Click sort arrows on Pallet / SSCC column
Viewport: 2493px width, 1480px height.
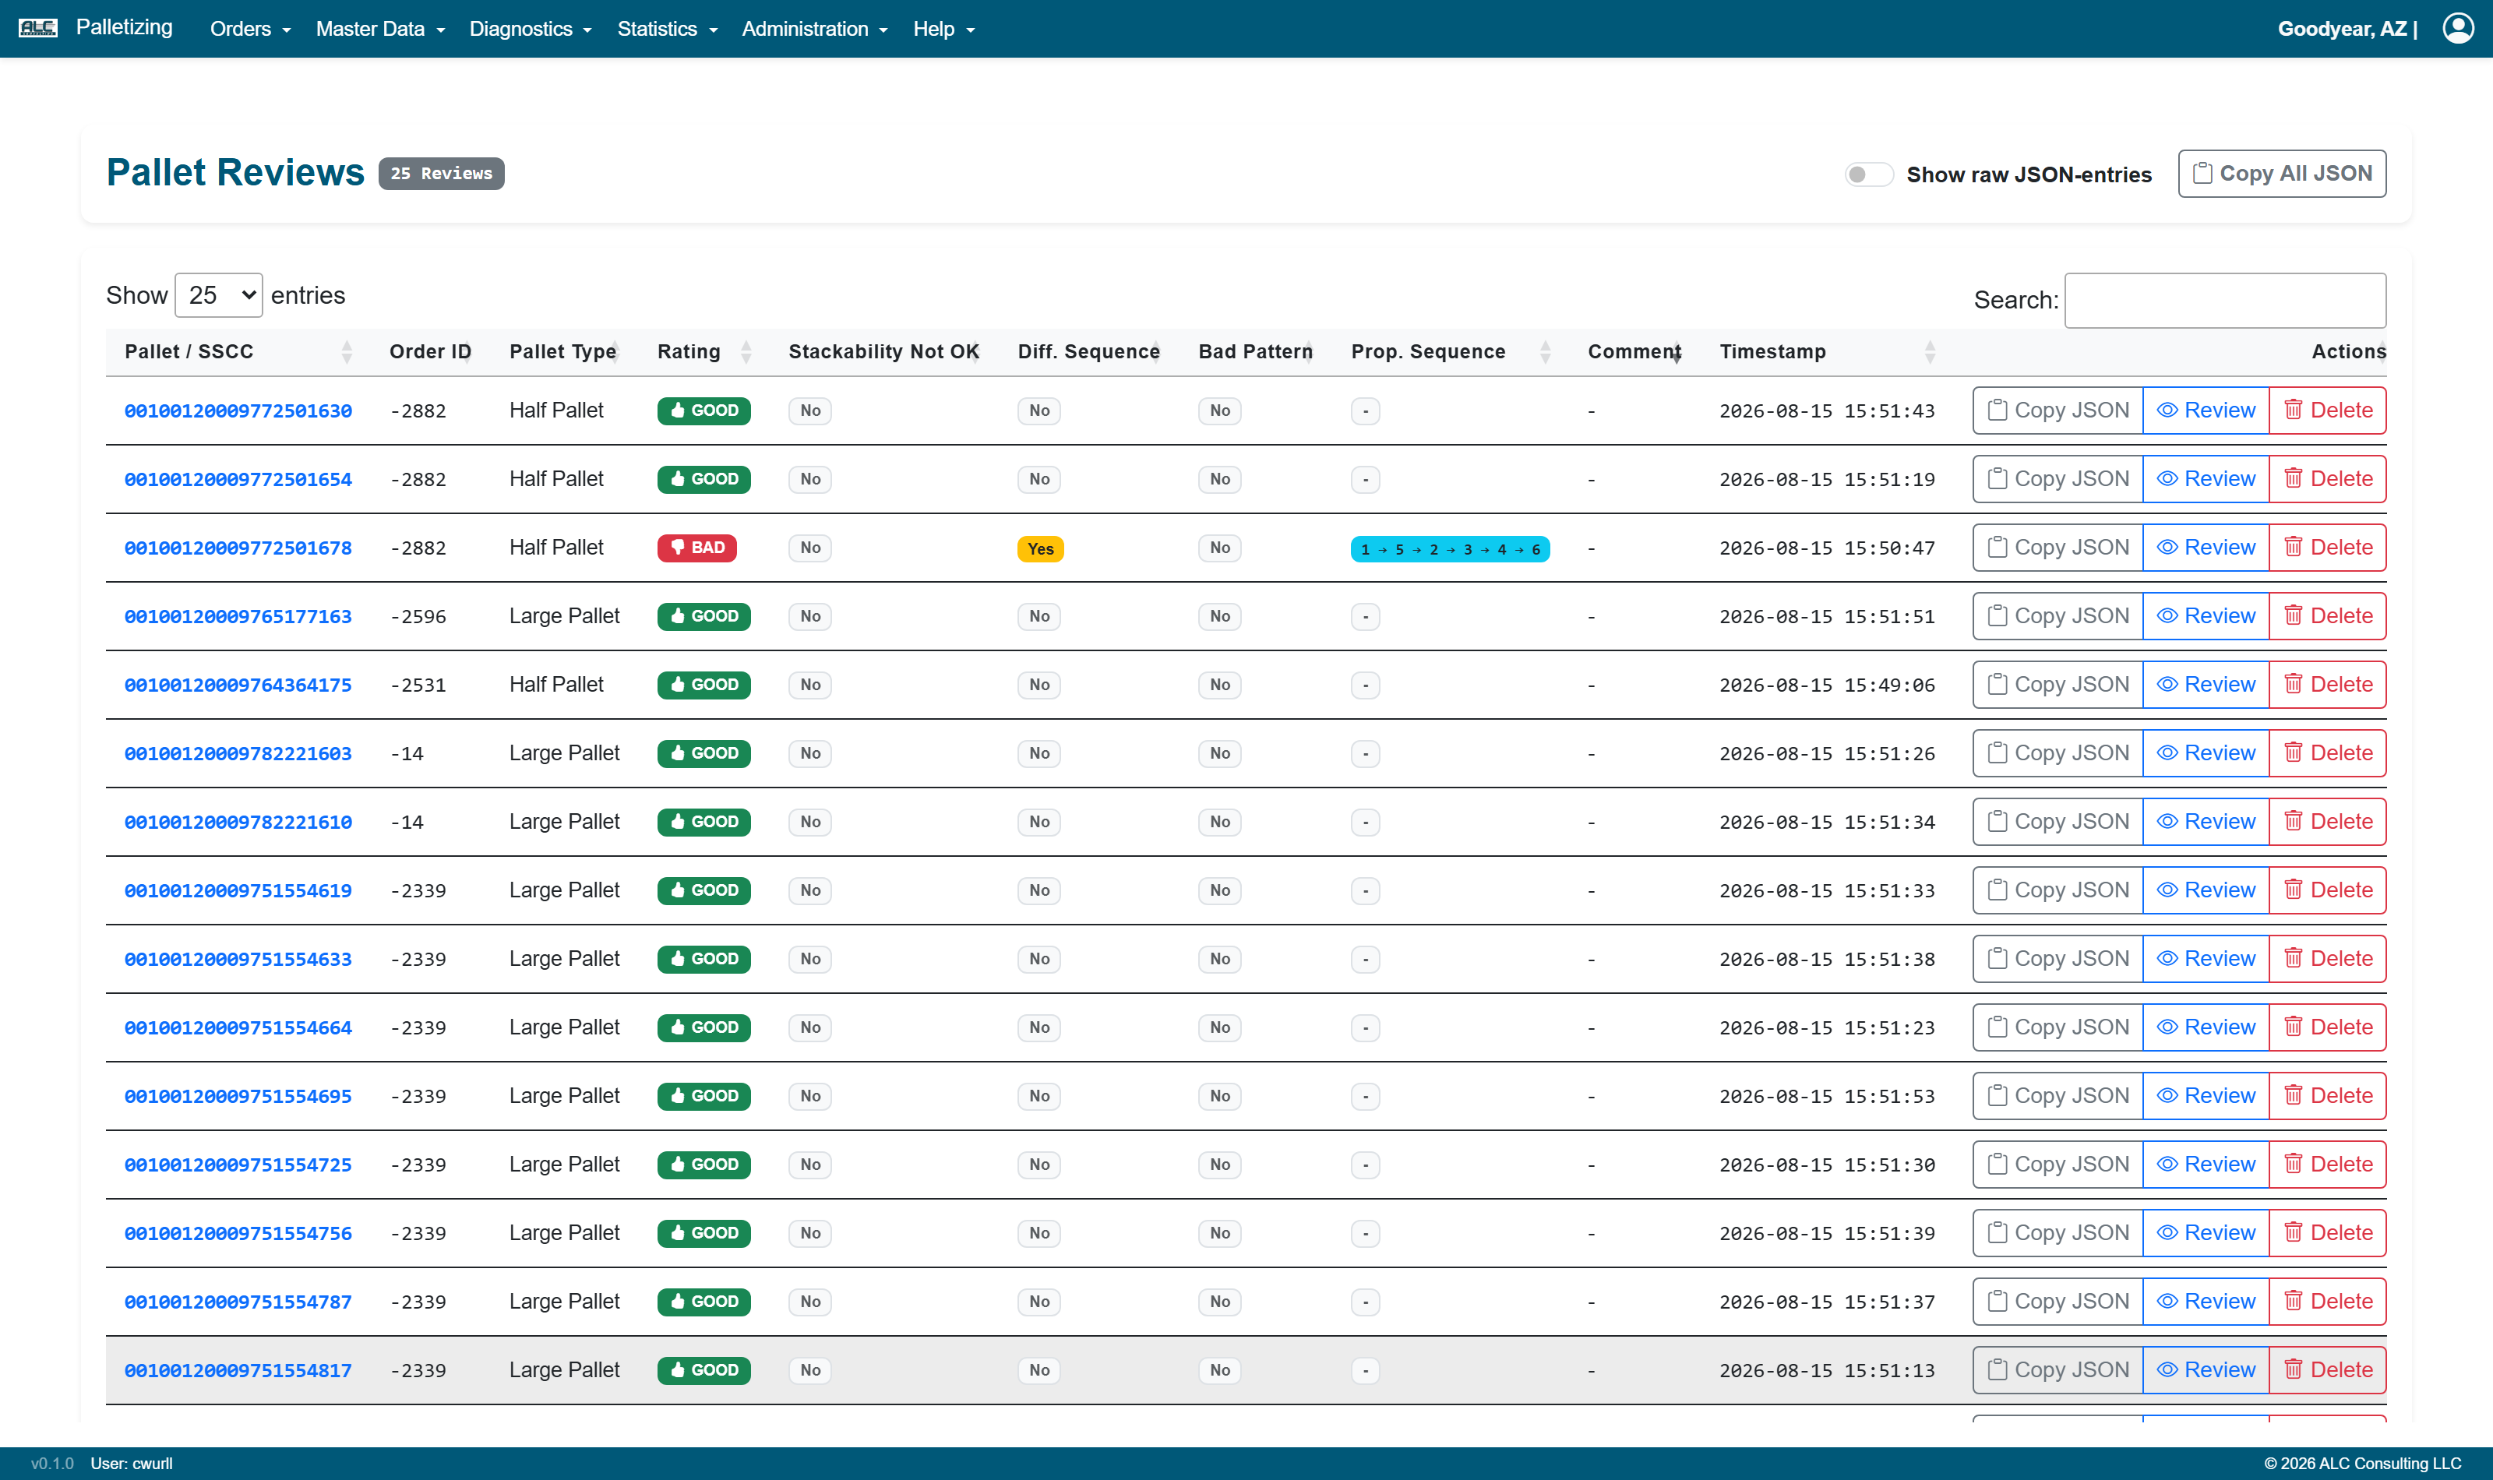pos(347,352)
